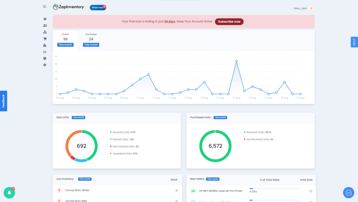Click the blue segment of Sold Units donut
This screenshot has width=358, height=202.
point(81,160)
